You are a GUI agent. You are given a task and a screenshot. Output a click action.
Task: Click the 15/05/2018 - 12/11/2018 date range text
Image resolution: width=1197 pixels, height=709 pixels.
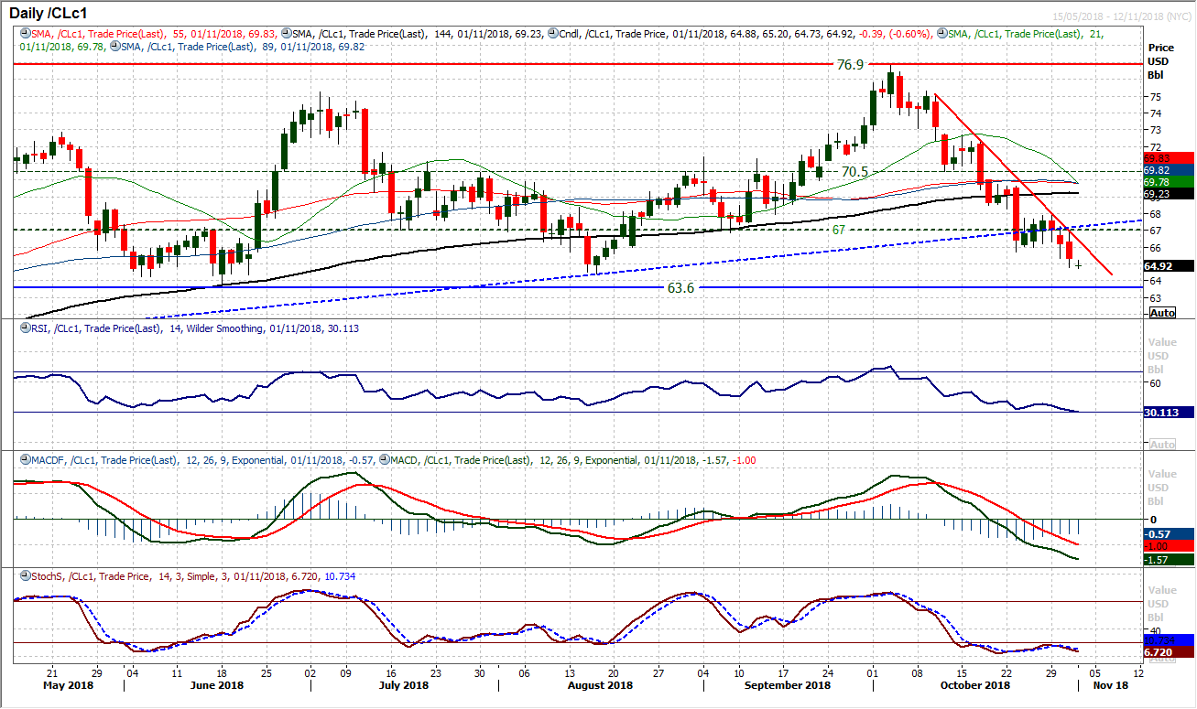tap(1120, 16)
